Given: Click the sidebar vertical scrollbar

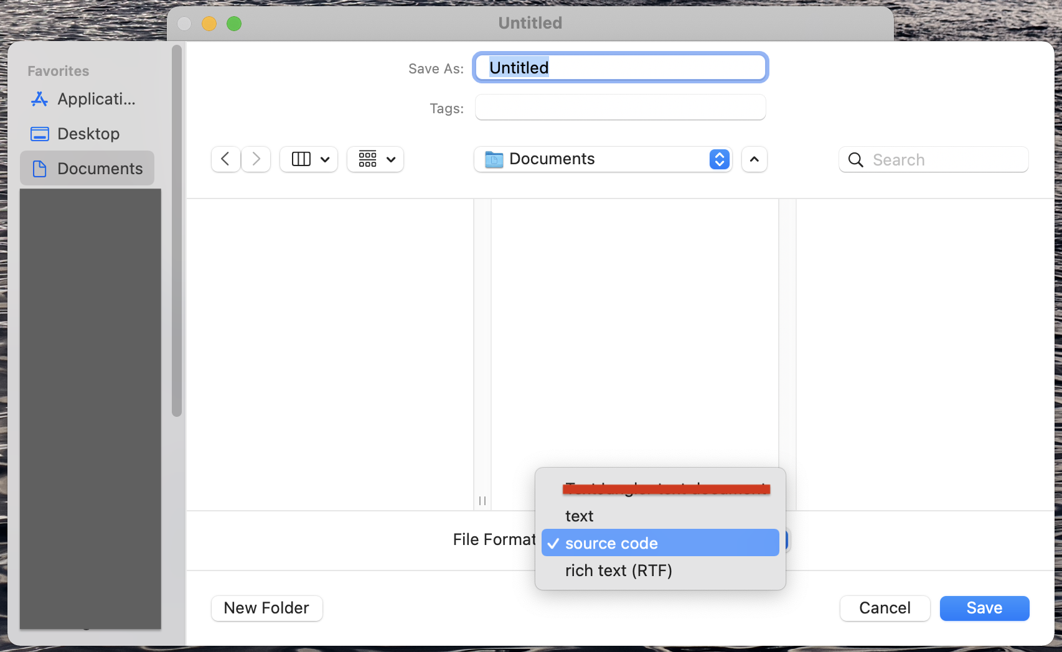Looking at the screenshot, I should point(177,230).
